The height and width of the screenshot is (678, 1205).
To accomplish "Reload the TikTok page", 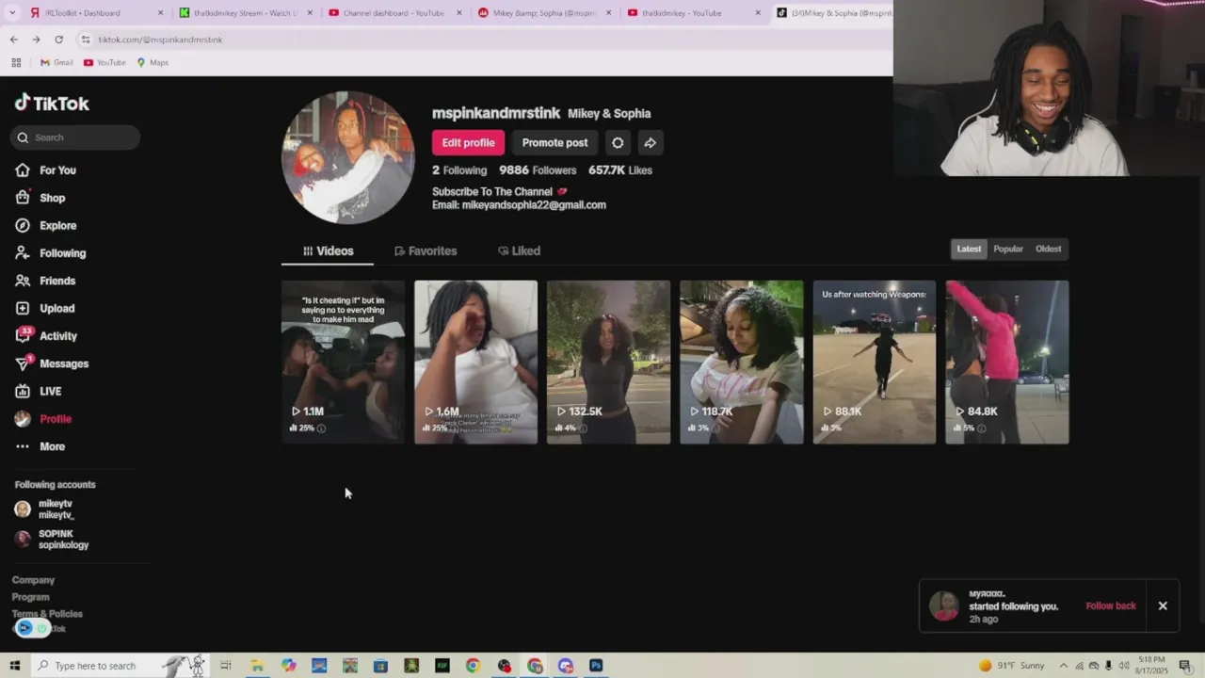I will tap(58, 40).
